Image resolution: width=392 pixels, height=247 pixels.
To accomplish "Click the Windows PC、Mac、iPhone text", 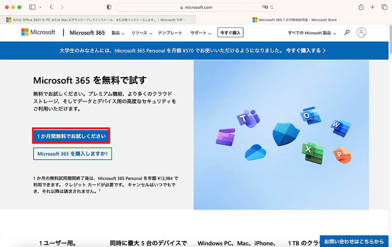I will pos(237,243).
